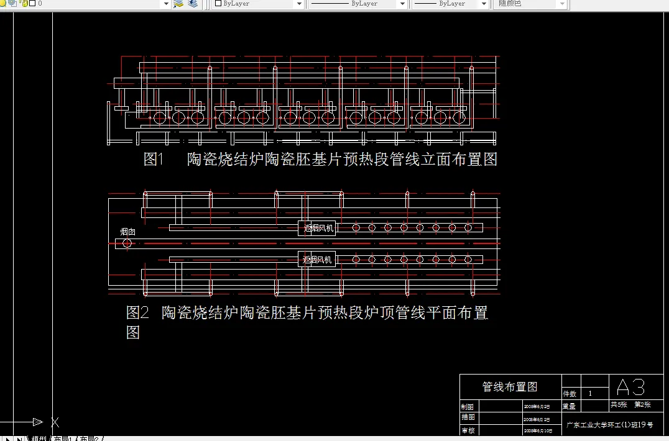Click the layer 0 color square
This screenshot has height=441, width=669.
tap(32, 3)
